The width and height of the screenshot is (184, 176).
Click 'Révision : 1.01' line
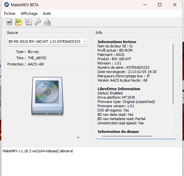pos(110,63)
